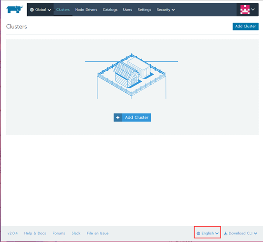Expand the Security menu chevron
This screenshot has width=263, height=242.
pos(173,10)
